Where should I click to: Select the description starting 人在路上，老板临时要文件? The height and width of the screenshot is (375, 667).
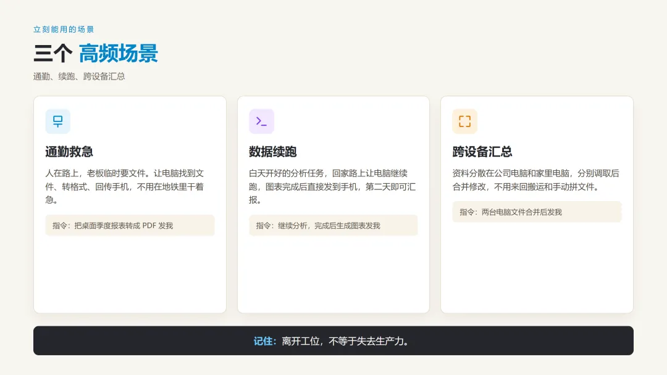pyautogui.click(x=125, y=186)
